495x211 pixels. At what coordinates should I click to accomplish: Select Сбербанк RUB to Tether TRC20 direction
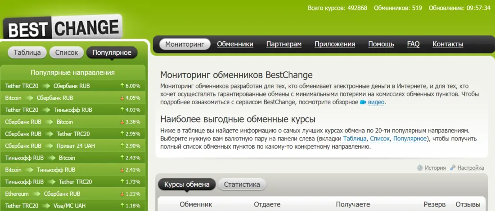(x=73, y=134)
